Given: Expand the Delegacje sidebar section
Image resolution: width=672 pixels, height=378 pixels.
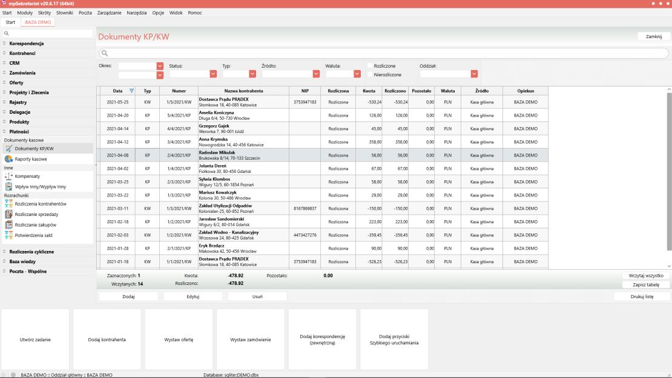Looking at the screenshot, I should (x=4, y=112).
